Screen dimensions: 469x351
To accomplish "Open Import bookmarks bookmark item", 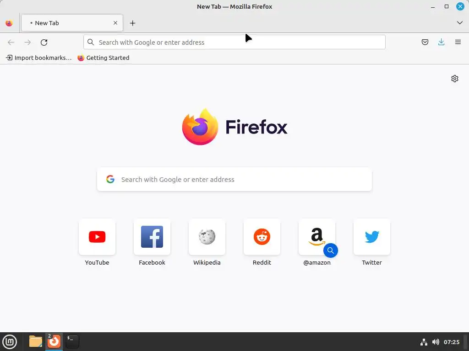I will pyautogui.click(x=39, y=58).
